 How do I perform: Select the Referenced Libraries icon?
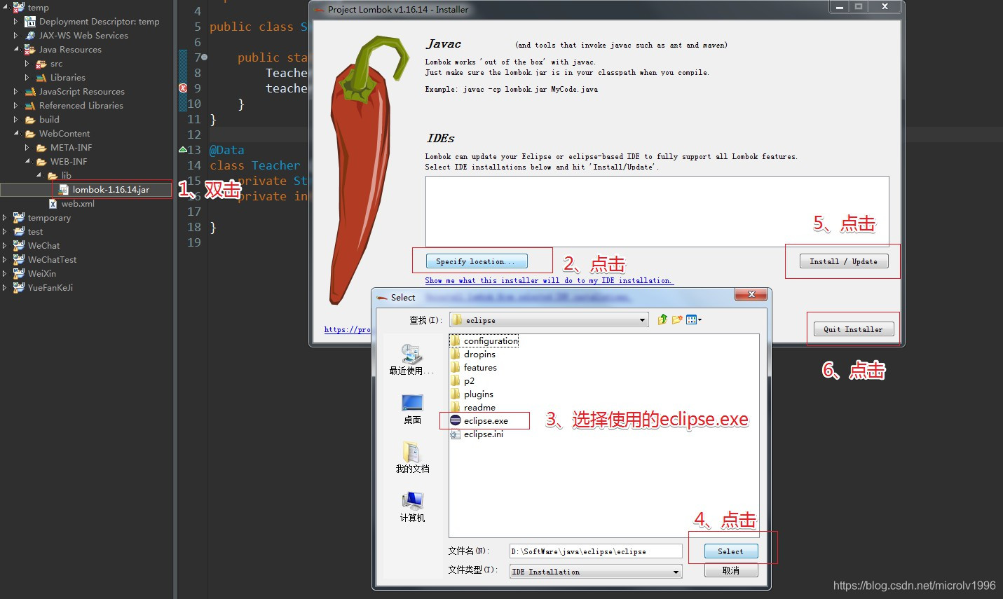point(30,106)
